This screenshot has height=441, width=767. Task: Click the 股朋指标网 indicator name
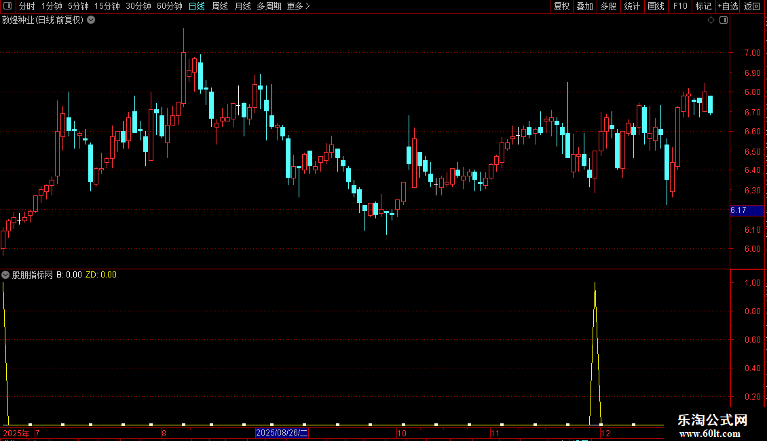click(33, 275)
